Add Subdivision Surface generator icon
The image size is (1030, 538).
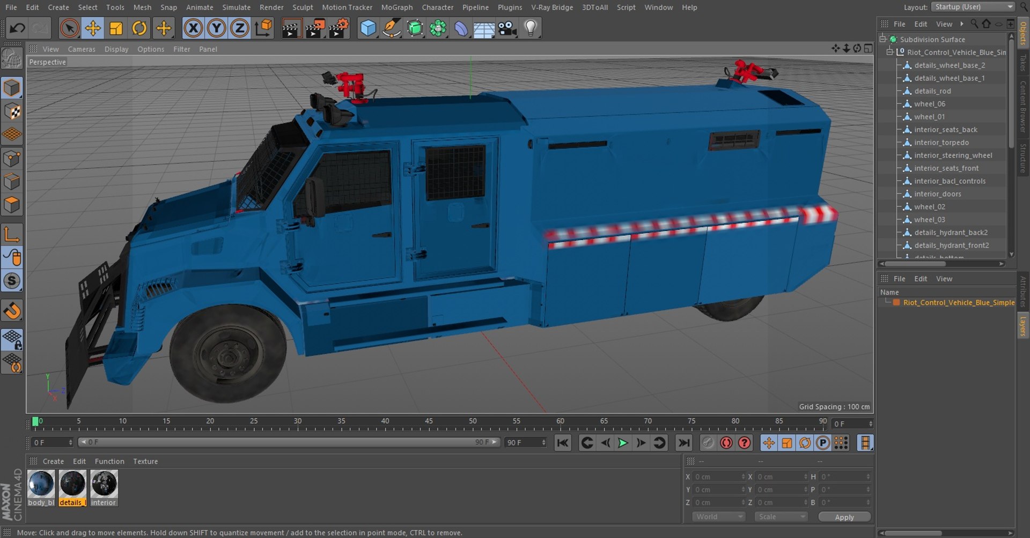[415, 28]
